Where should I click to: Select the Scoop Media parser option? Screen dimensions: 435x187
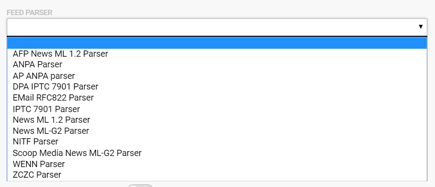click(x=77, y=153)
